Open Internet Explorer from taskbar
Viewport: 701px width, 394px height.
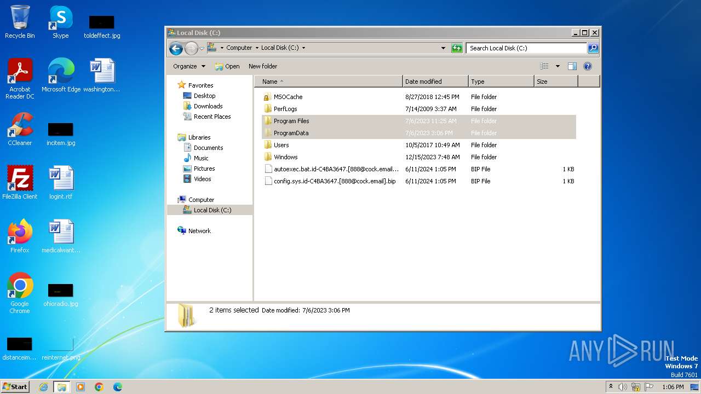(x=43, y=387)
